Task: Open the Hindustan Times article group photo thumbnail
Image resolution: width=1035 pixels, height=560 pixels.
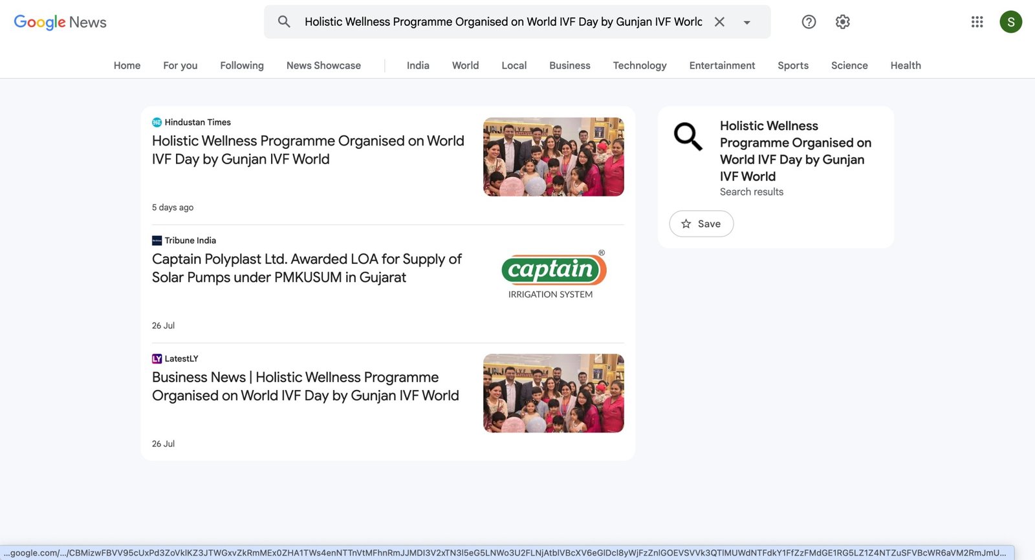Action: [x=554, y=156]
